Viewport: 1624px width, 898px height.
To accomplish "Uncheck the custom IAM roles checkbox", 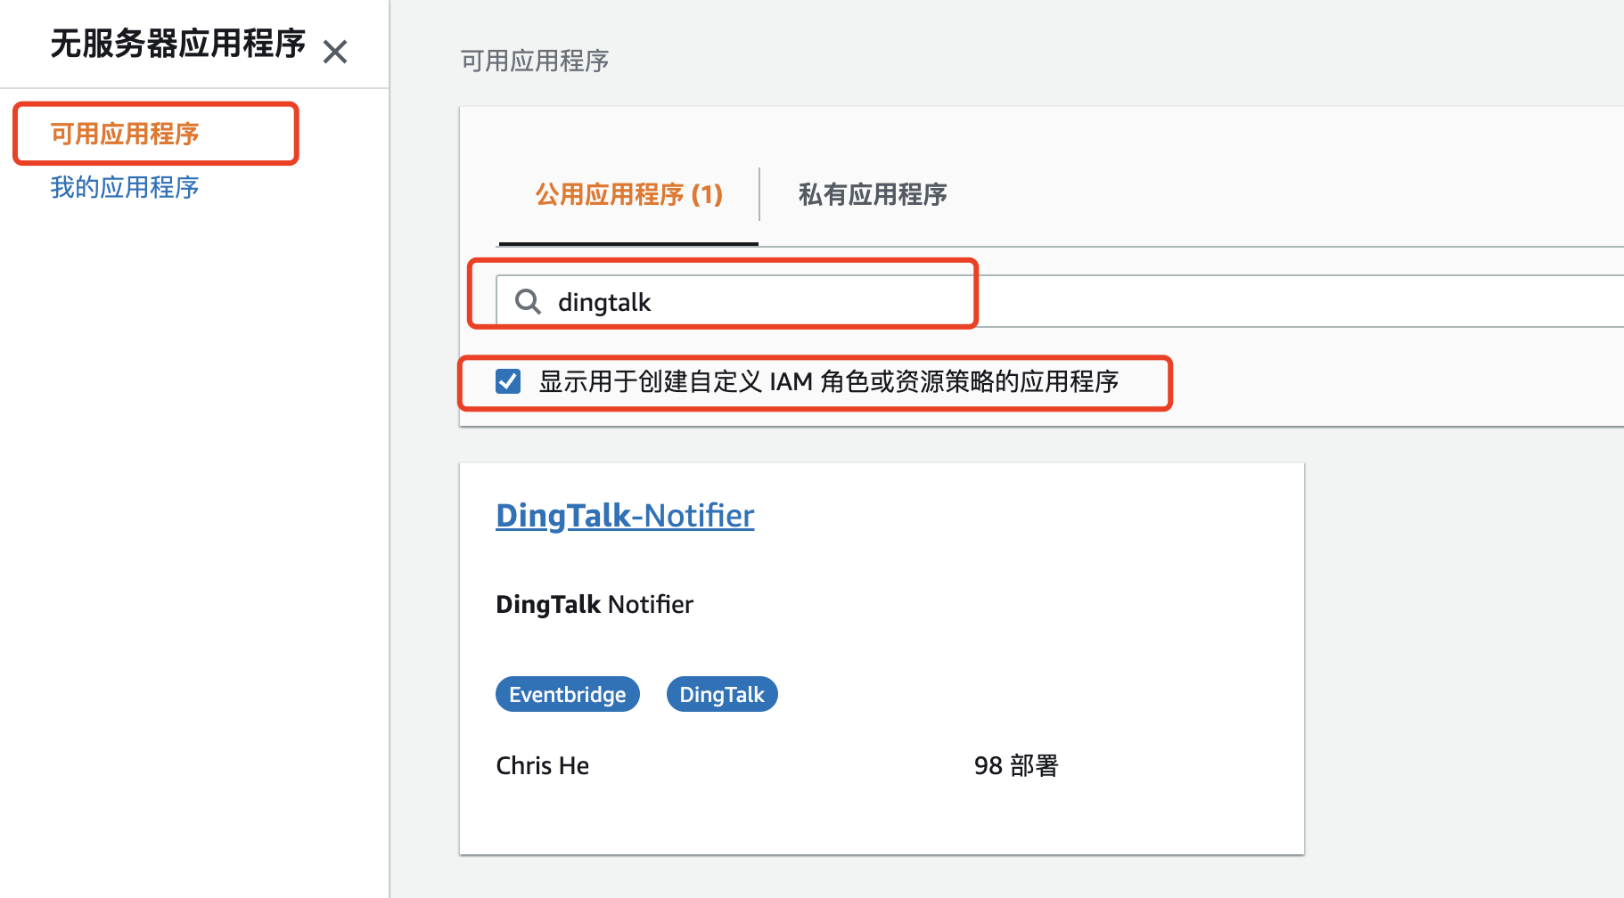I will point(508,381).
